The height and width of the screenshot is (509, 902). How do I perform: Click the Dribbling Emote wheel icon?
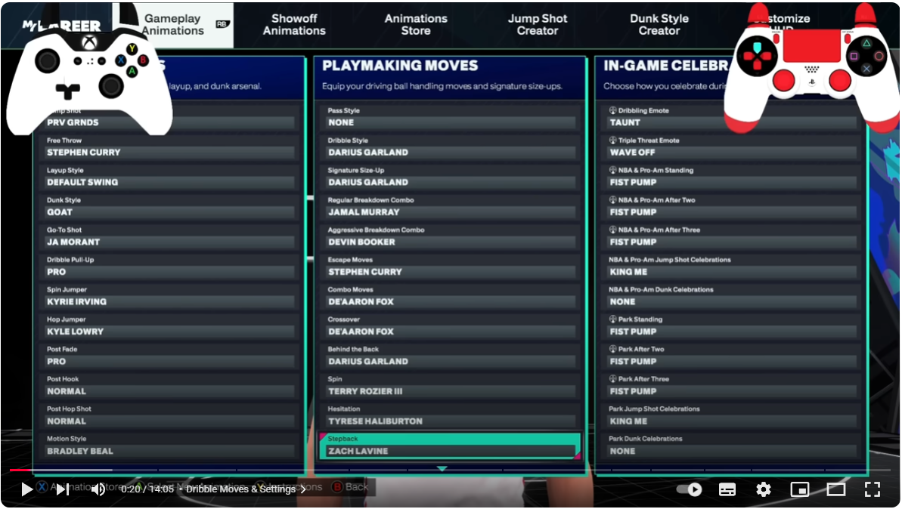(x=612, y=110)
